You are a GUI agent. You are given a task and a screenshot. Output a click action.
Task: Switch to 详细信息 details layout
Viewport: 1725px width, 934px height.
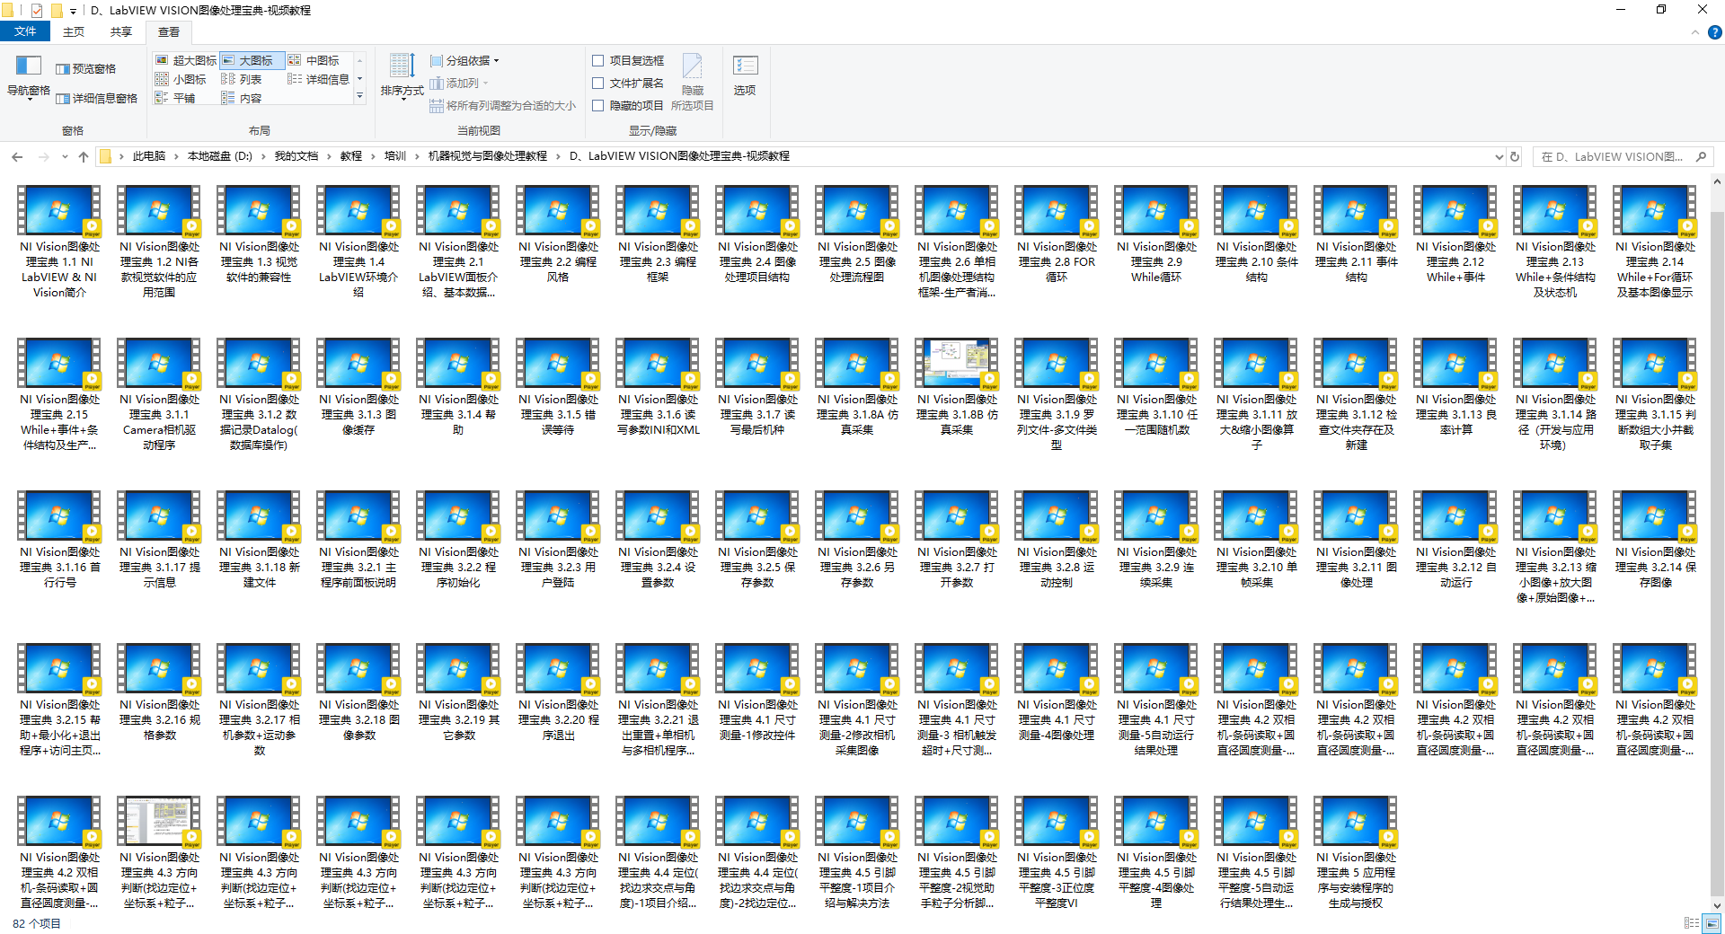coord(319,79)
